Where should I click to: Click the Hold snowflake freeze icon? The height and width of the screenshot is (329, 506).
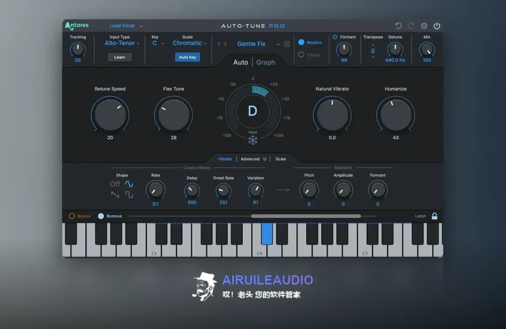pyautogui.click(x=252, y=140)
